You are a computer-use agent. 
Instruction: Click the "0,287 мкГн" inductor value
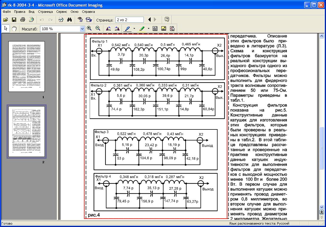pyautogui.click(x=175, y=177)
